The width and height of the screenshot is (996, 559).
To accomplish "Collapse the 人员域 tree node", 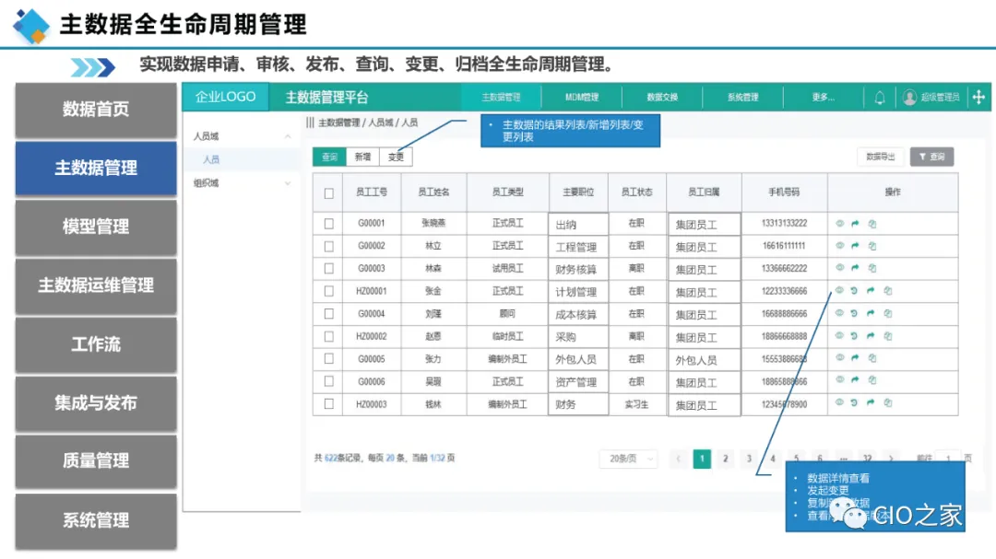I will (x=288, y=136).
